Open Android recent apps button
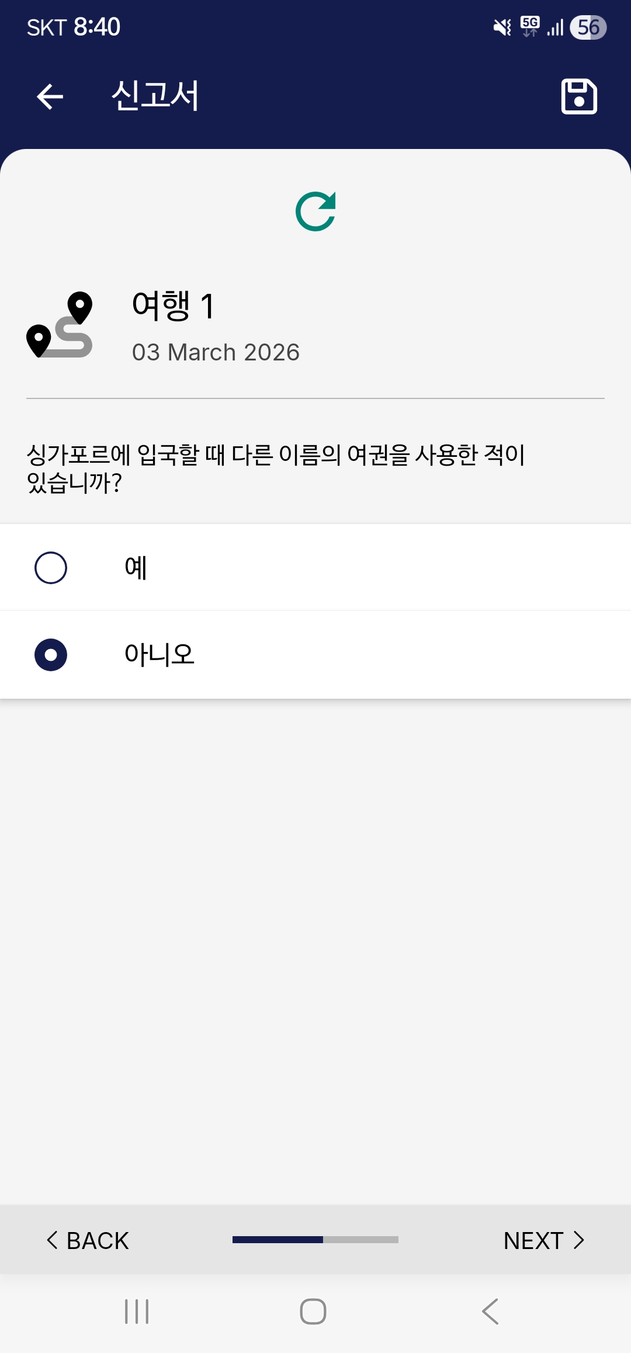 point(137,1312)
